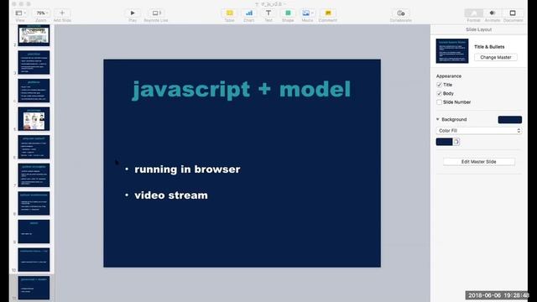
Task: Click the Collaborate toolbar icon
Action: 401,13
